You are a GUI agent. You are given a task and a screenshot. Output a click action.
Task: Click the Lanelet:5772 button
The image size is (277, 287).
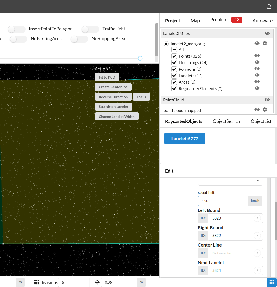(x=185, y=138)
